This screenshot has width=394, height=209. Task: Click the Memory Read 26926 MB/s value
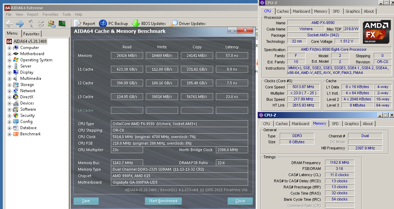coord(127,56)
